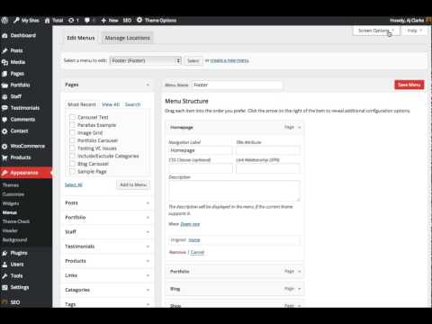432x324 pixels.
Task: Switch to Edit Menus tab
Action: pos(81,38)
